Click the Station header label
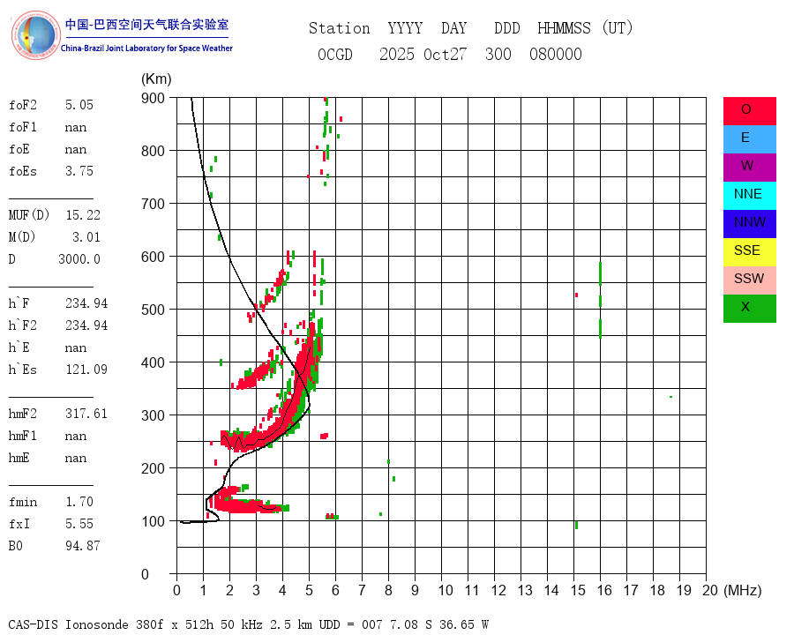The height and width of the screenshot is (635, 794). [340, 28]
